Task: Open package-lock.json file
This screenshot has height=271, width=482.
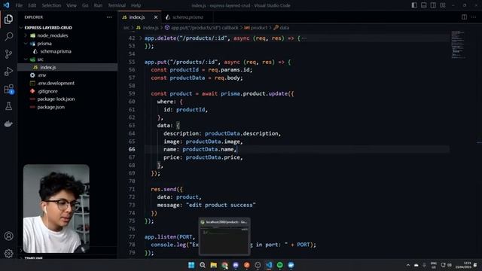Action: point(56,99)
